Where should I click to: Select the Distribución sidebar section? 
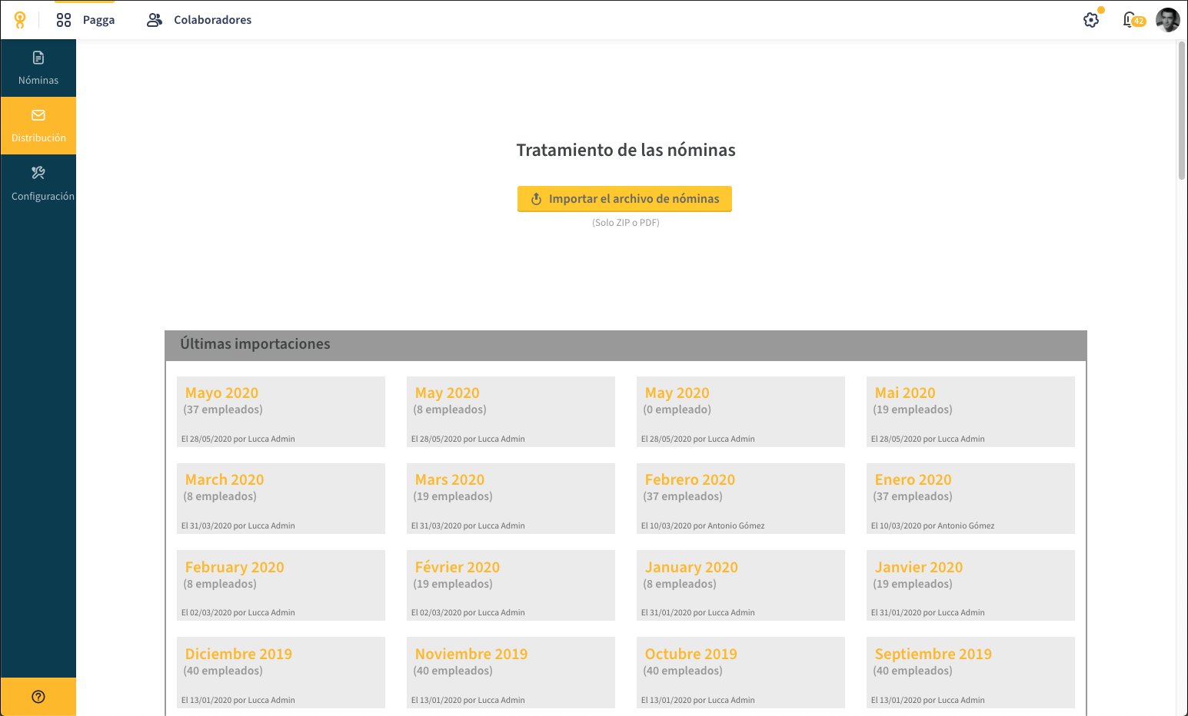[38, 125]
